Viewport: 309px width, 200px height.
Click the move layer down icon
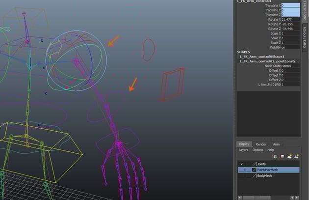(282, 156)
